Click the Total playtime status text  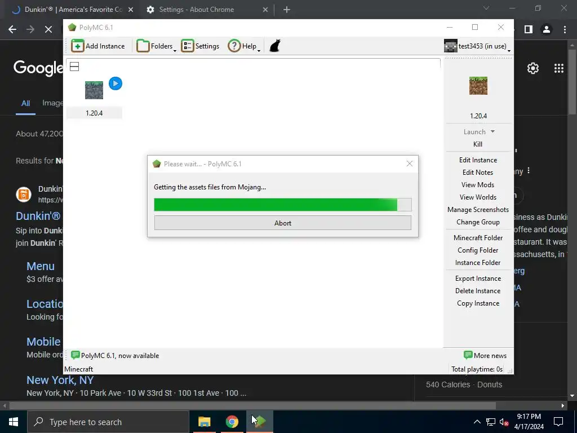(x=477, y=369)
